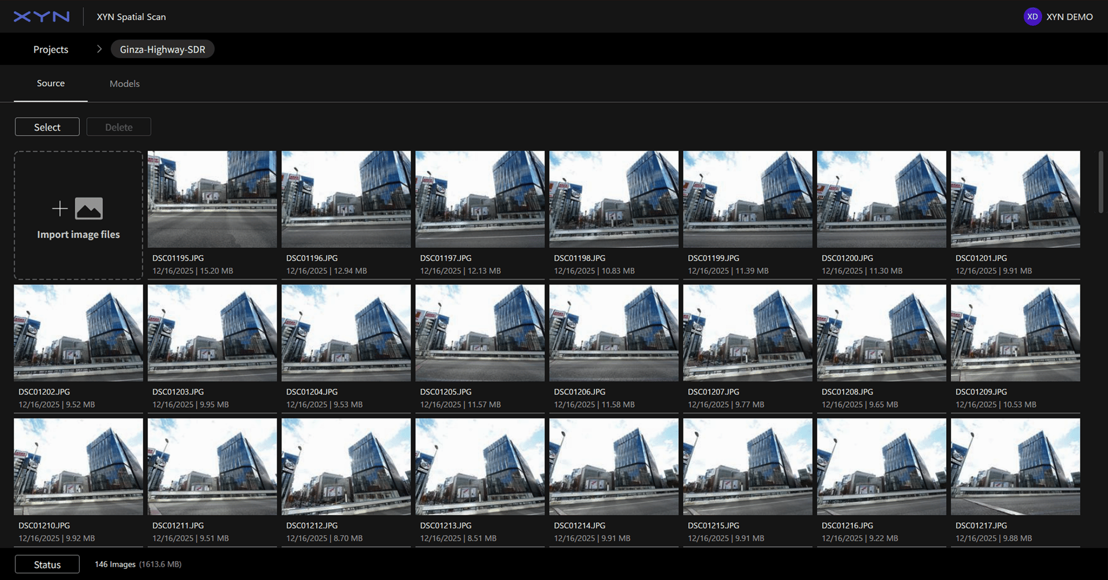
Task: Click 12/16/2025 | 11.39 MB info text
Action: point(729,271)
